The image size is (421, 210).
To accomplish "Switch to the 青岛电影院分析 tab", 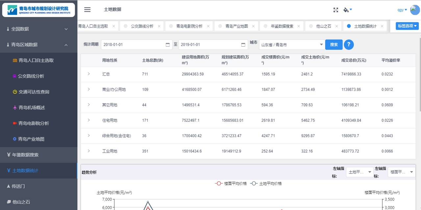I will [x=189, y=26].
